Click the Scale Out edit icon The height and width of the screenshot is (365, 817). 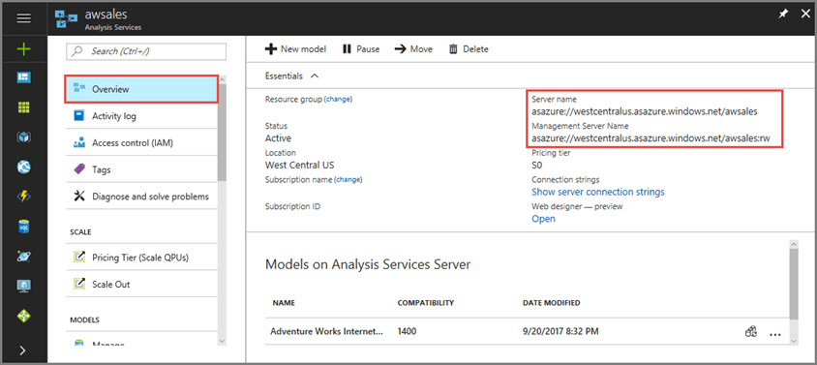[79, 285]
